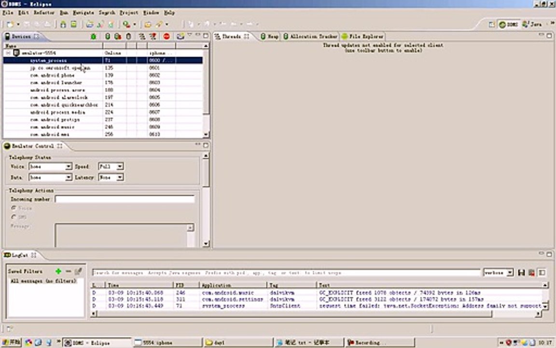
Task: Click the Search pen toolbar icon
Action: [x=159, y=24]
